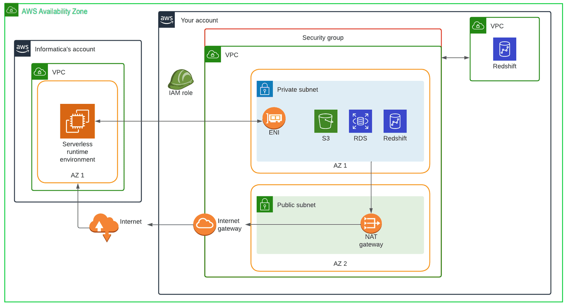
Task: Click the AWS logo on Informatica's account
Action: [x=22, y=49]
